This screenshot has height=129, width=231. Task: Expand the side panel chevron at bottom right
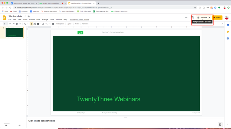tap(228, 124)
